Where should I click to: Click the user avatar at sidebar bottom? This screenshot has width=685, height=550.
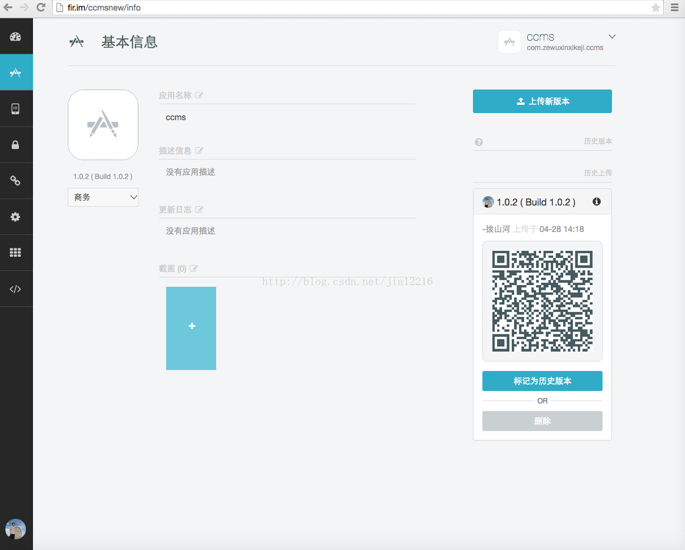tap(16, 529)
